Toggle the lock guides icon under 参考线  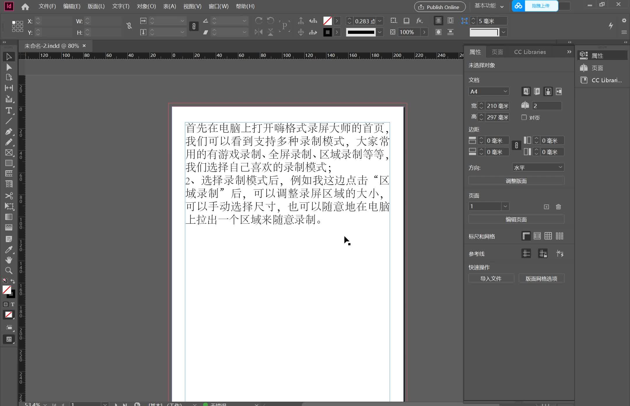(543, 253)
